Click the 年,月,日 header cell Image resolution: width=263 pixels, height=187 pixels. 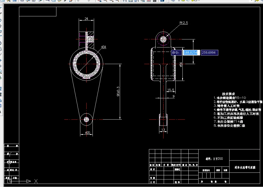click(193, 165)
